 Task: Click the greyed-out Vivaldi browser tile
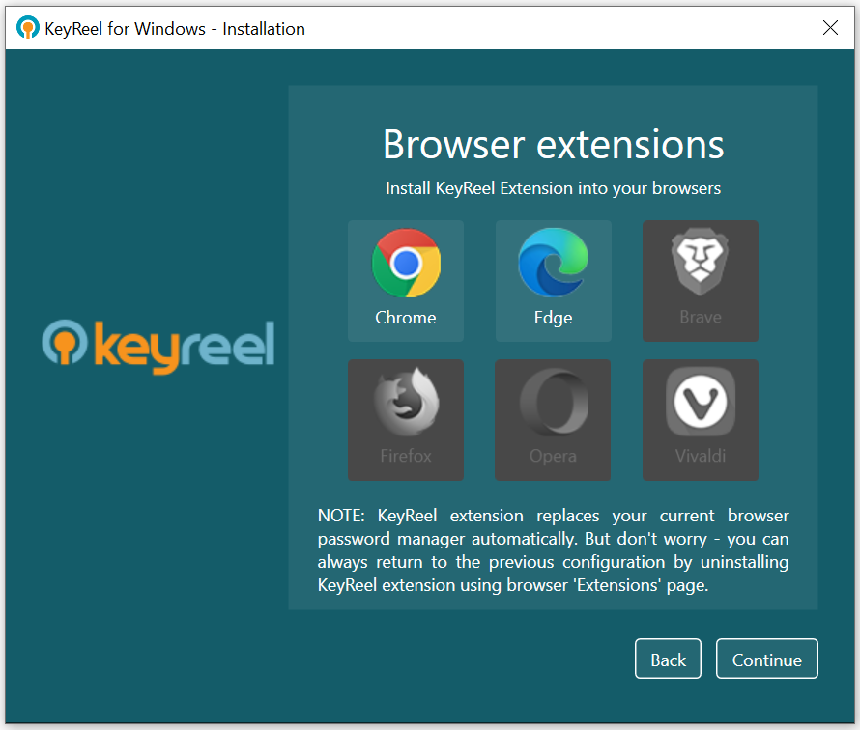[x=701, y=420]
